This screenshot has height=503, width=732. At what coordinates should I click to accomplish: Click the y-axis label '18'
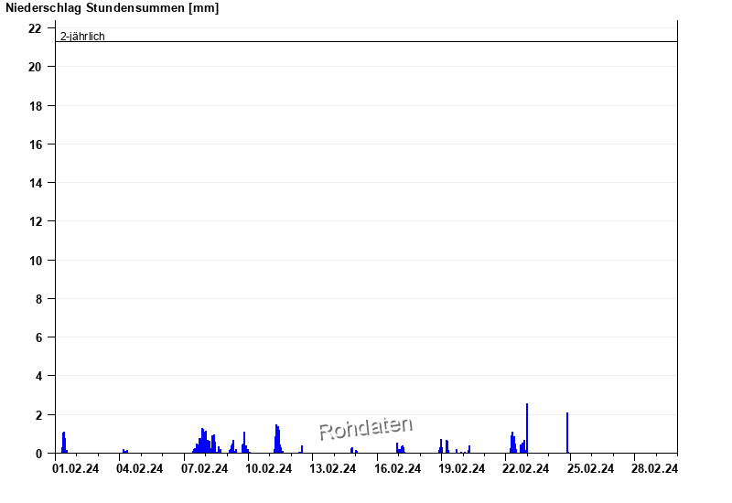click(x=36, y=106)
